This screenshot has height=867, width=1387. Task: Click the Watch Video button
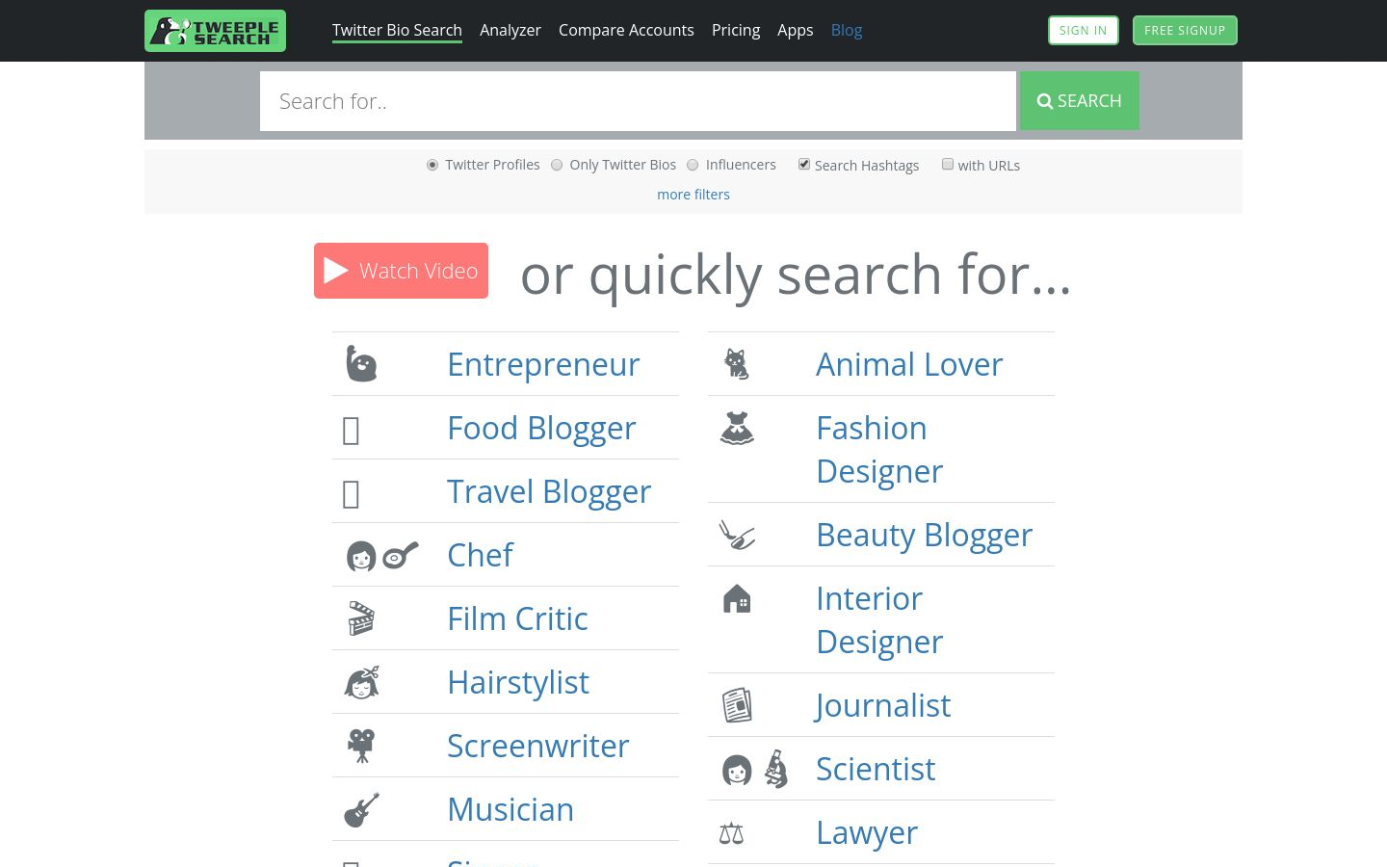[x=401, y=271]
